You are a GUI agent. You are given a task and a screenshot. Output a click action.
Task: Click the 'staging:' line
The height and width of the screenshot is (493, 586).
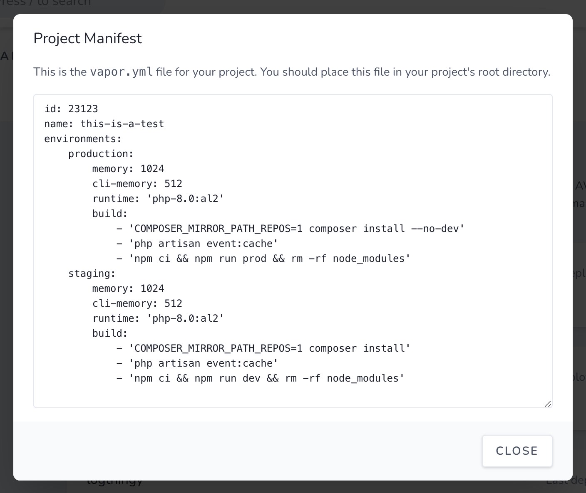(x=92, y=274)
